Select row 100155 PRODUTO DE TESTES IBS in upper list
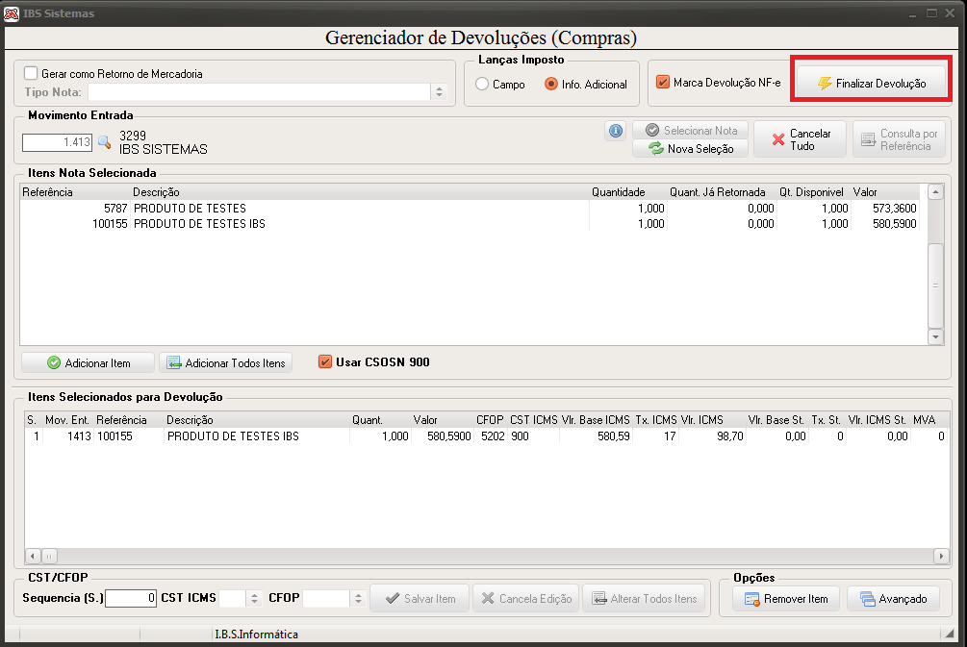The height and width of the screenshot is (647, 967). (470, 224)
